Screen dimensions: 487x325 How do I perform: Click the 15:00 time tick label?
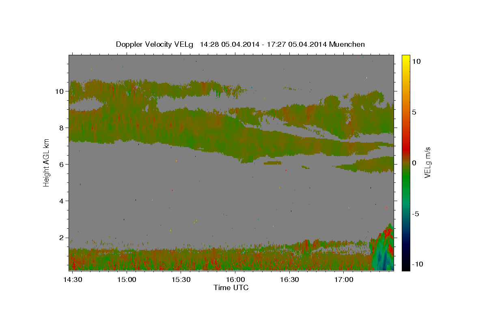point(127,280)
